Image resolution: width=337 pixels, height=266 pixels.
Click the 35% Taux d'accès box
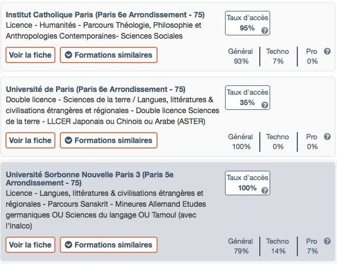pyautogui.click(x=247, y=97)
